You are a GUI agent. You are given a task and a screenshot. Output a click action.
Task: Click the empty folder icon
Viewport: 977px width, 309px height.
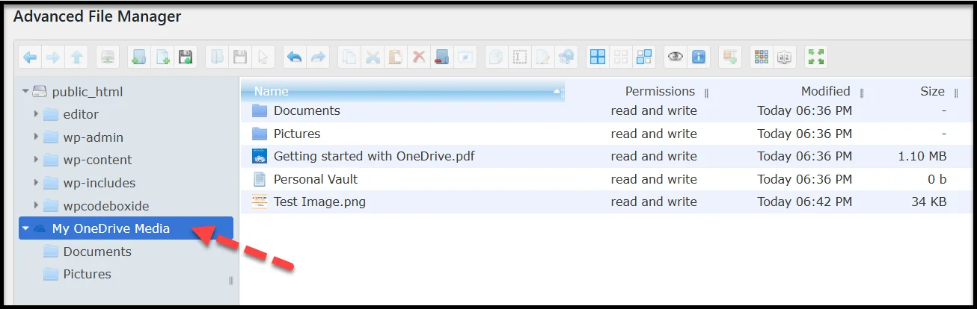(441, 57)
